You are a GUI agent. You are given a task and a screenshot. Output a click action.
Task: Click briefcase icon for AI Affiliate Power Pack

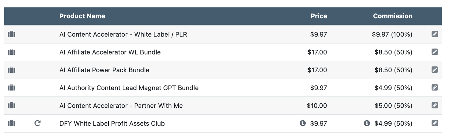pos(11,70)
